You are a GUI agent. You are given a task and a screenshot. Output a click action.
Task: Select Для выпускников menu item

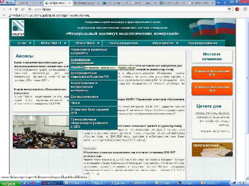pyautogui.click(x=93, y=97)
